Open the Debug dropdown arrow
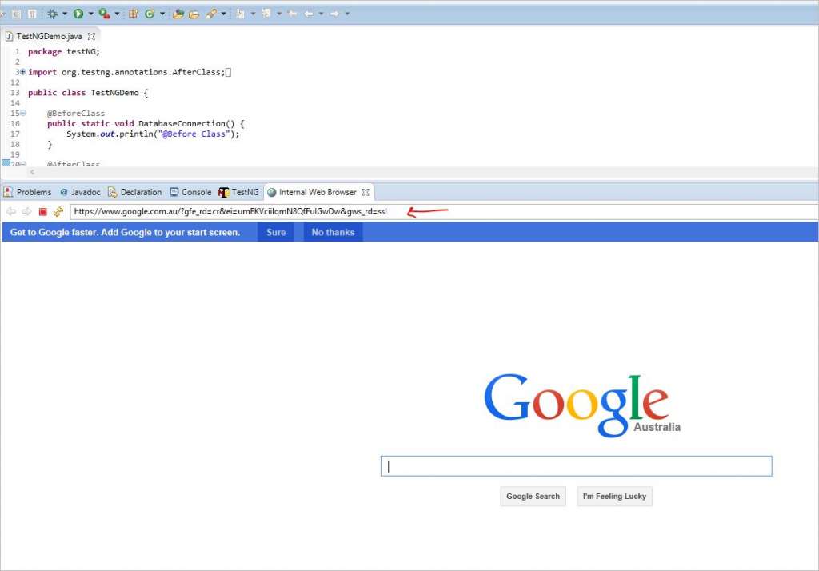 click(65, 14)
